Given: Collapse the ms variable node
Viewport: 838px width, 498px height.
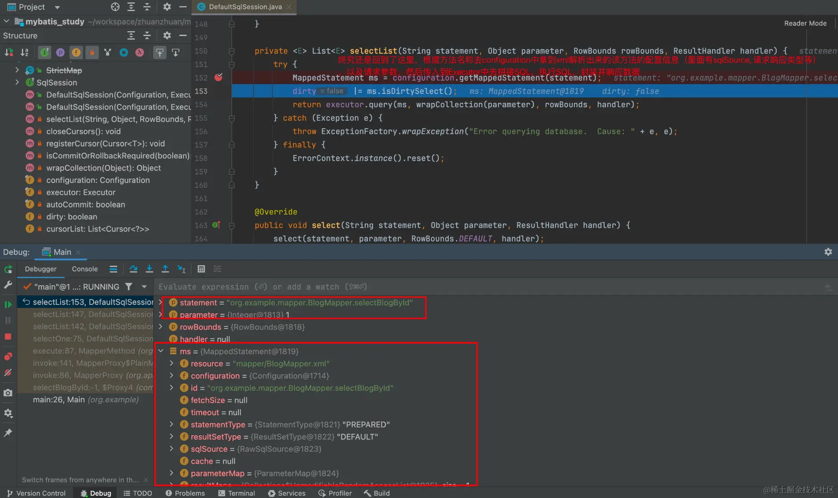Looking at the screenshot, I should pos(161,351).
